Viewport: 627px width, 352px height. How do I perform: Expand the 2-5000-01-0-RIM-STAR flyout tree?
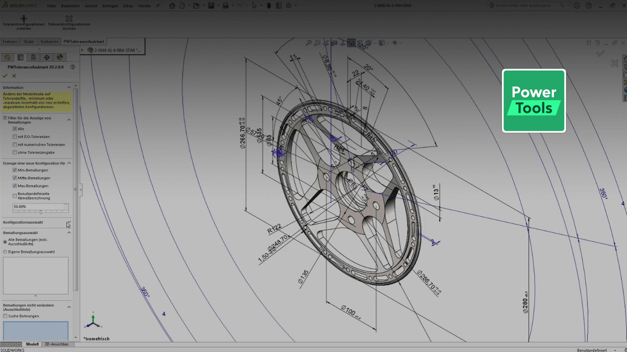tap(82, 50)
